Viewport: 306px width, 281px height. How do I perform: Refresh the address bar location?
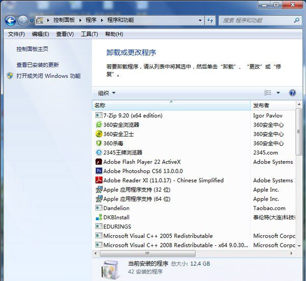(210, 20)
